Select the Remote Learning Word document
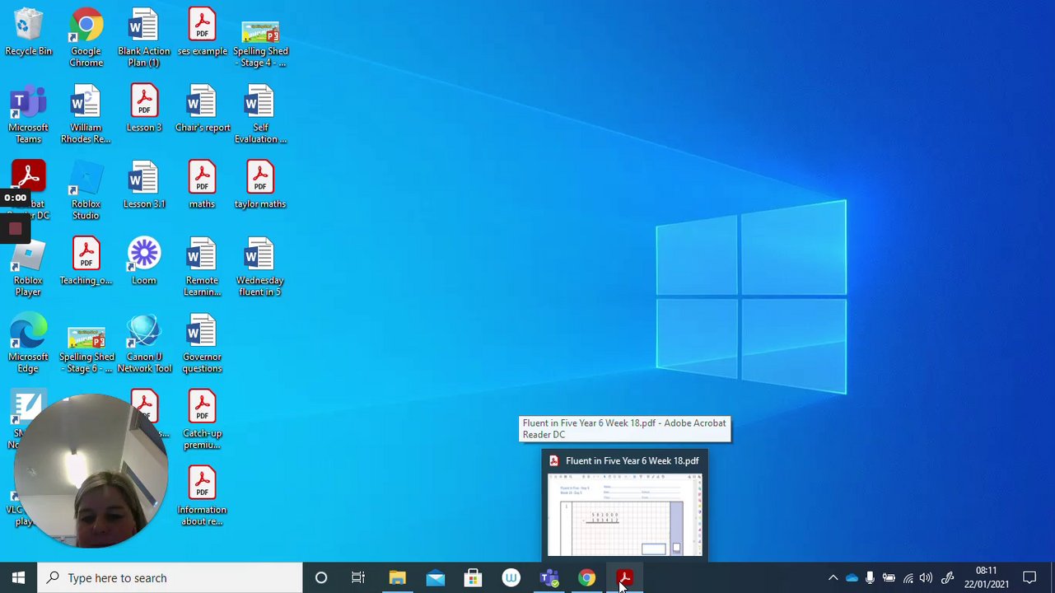This screenshot has width=1055, height=593. [x=202, y=268]
